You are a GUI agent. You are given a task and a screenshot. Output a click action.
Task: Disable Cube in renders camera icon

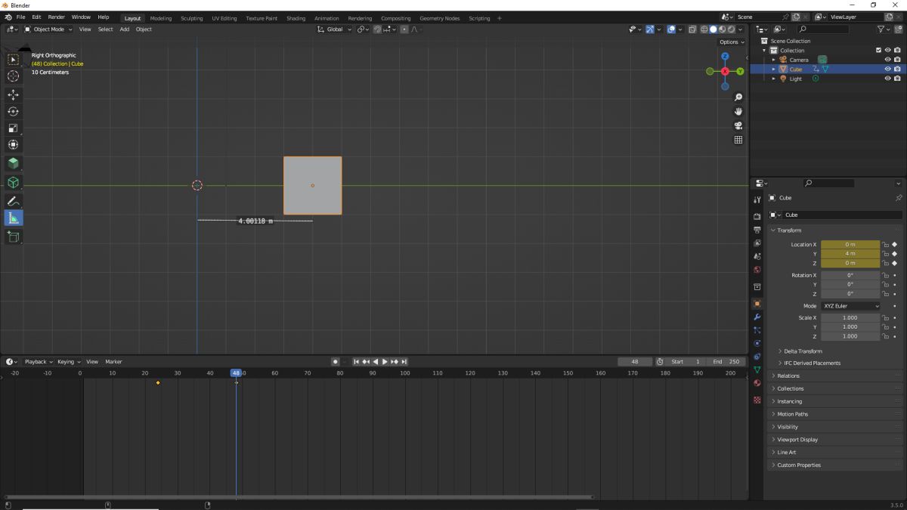897,70
